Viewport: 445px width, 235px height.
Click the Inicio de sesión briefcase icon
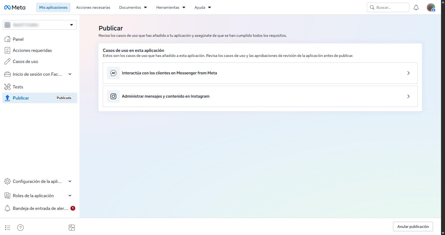[7, 74]
